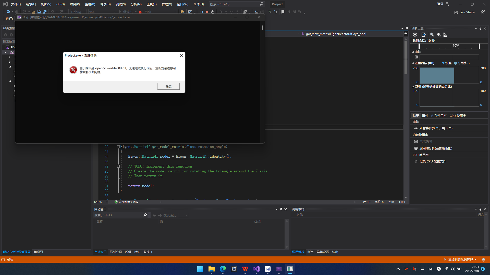
Task: Collapse the 进程内存 (KB) graph section
Action: [x=413, y=63]
